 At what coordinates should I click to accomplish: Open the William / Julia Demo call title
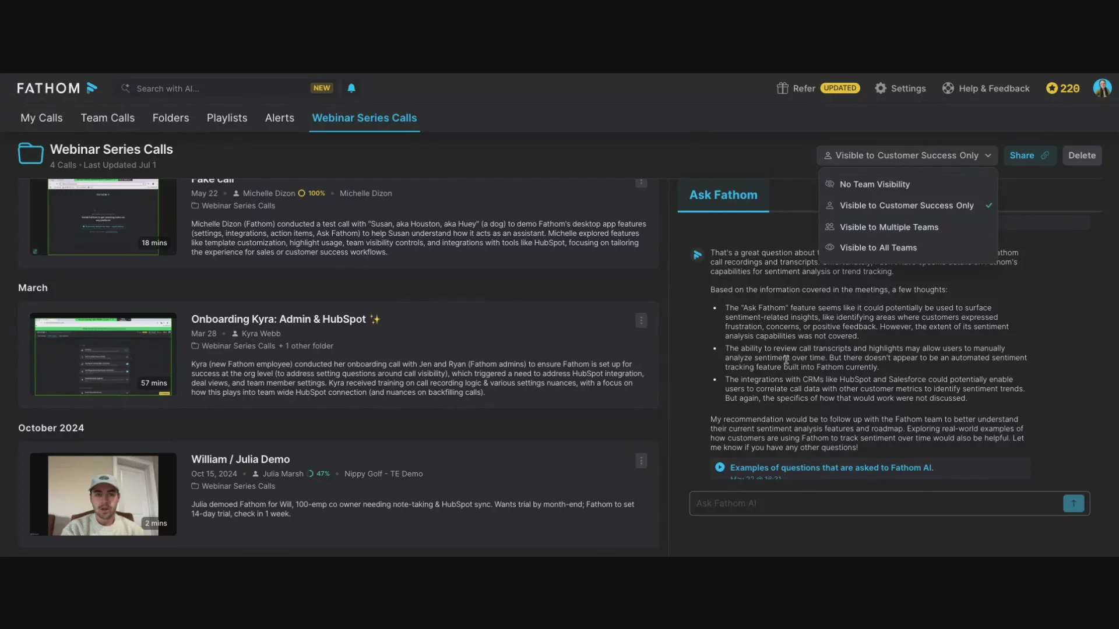point(240,460)
